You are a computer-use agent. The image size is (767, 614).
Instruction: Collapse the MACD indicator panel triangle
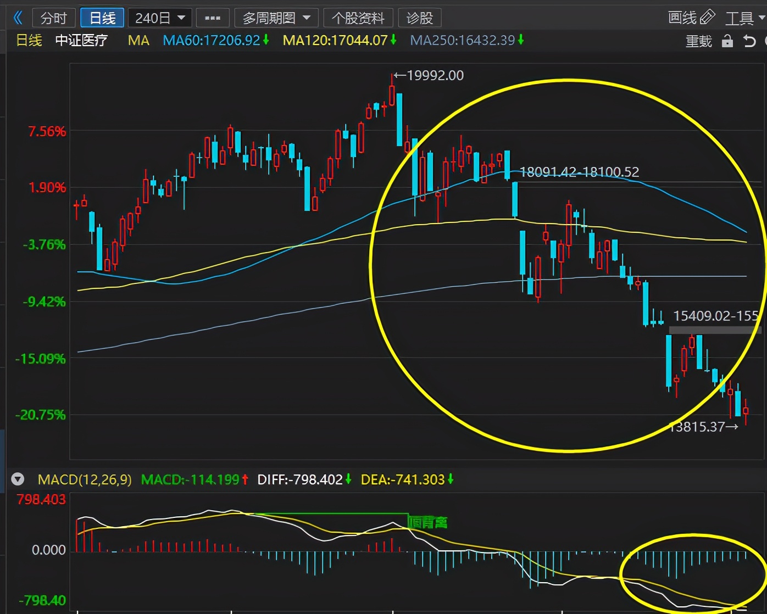[x=18, y=479]
